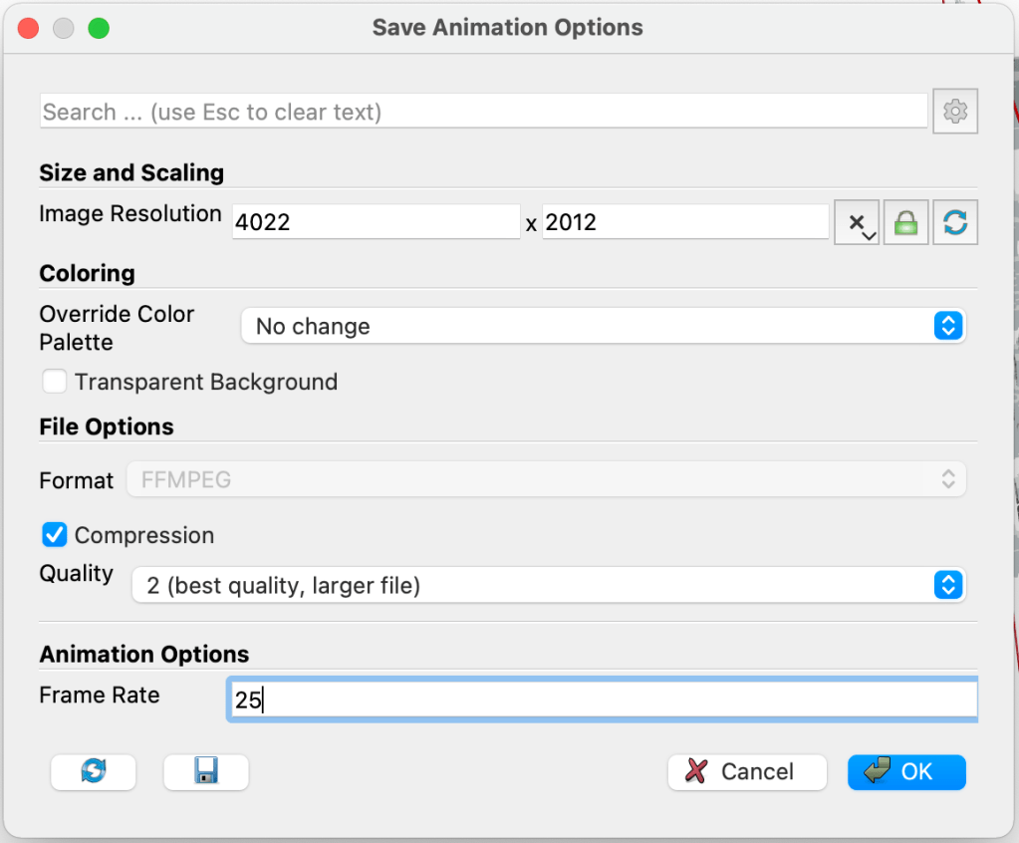Close the Save Animation Options window
Image resolution: width=1019 pixels, height=843 pixels.
pos(29,28)
